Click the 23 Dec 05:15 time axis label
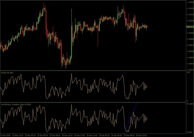Image resolution: width=194 pixels, height=137 pixels. [43, 135]
